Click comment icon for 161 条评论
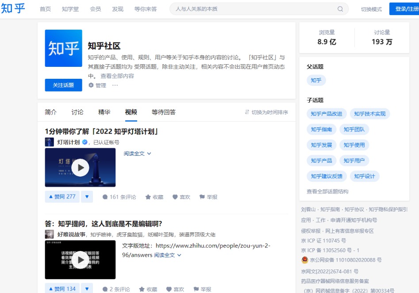 coord(105,197)
